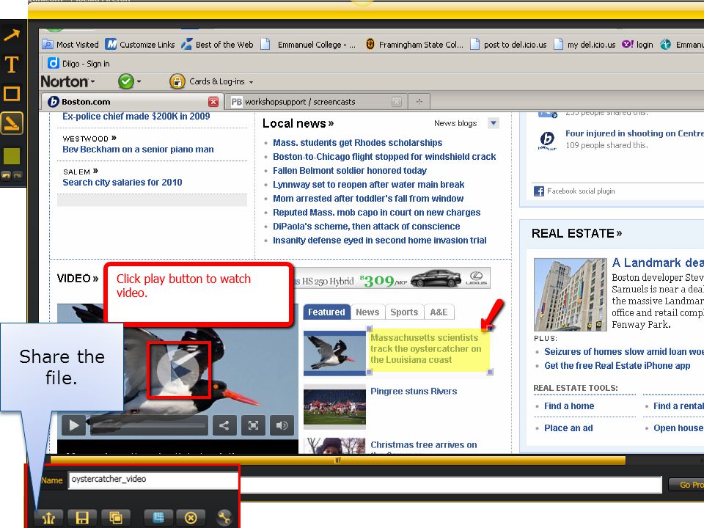Open the oystercatcher video thumbnail

334,353
